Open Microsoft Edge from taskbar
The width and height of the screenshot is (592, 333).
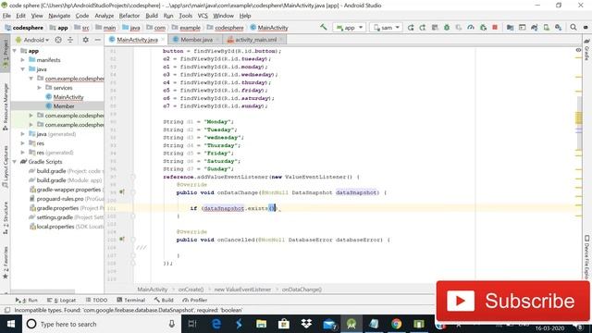[x=216, y=324]
